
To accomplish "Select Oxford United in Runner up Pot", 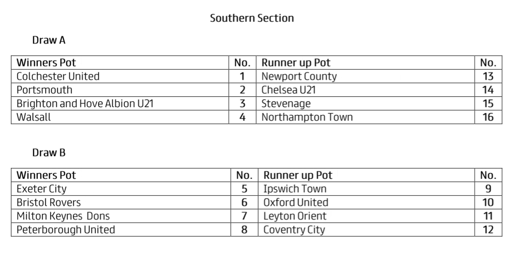I will coord(296,202).
